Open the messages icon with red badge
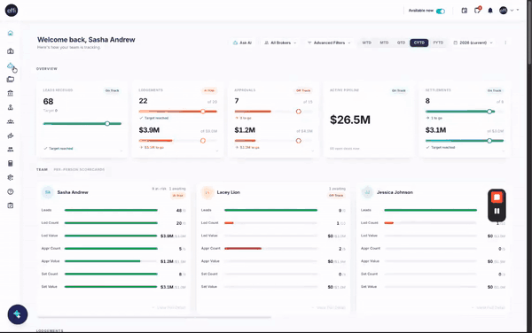The height and width of the screenshot is (333, 532). (477, 10)
